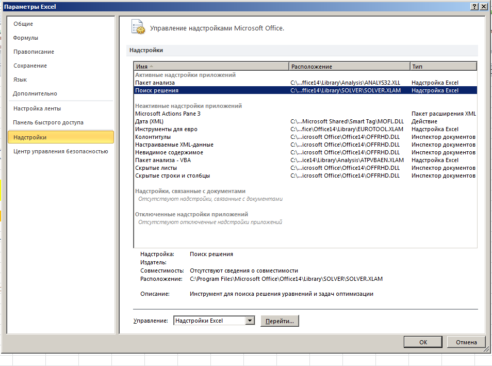
Task: Select the Пакет анализа add-in row
Action: coord(306,83)
